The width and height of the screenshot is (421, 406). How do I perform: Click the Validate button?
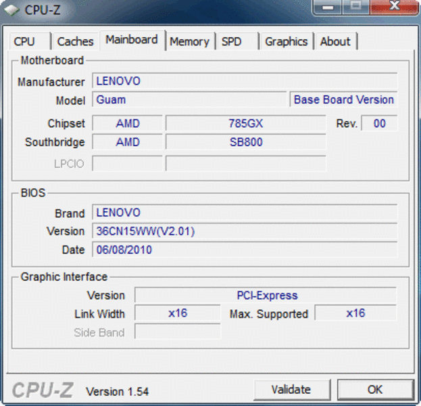pyautogui.click(x=292, y=389)
